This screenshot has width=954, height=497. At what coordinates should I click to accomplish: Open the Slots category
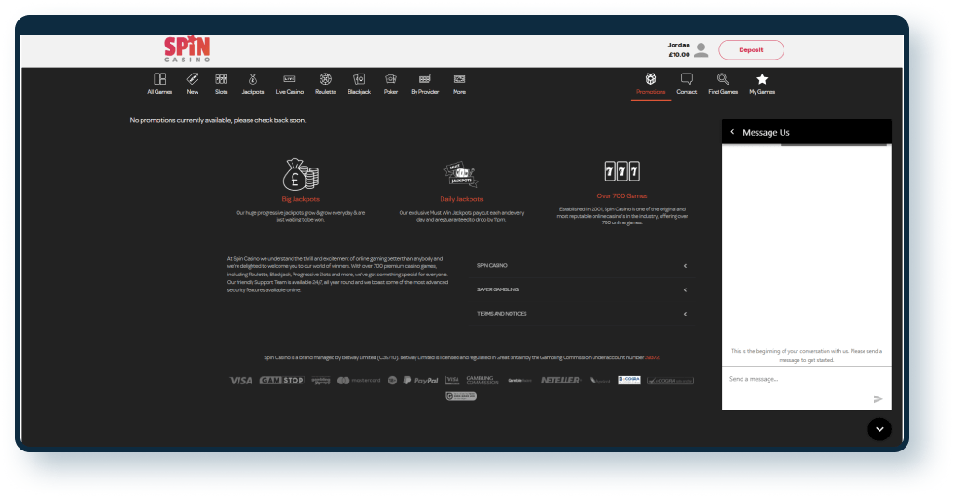pos(222,84)
